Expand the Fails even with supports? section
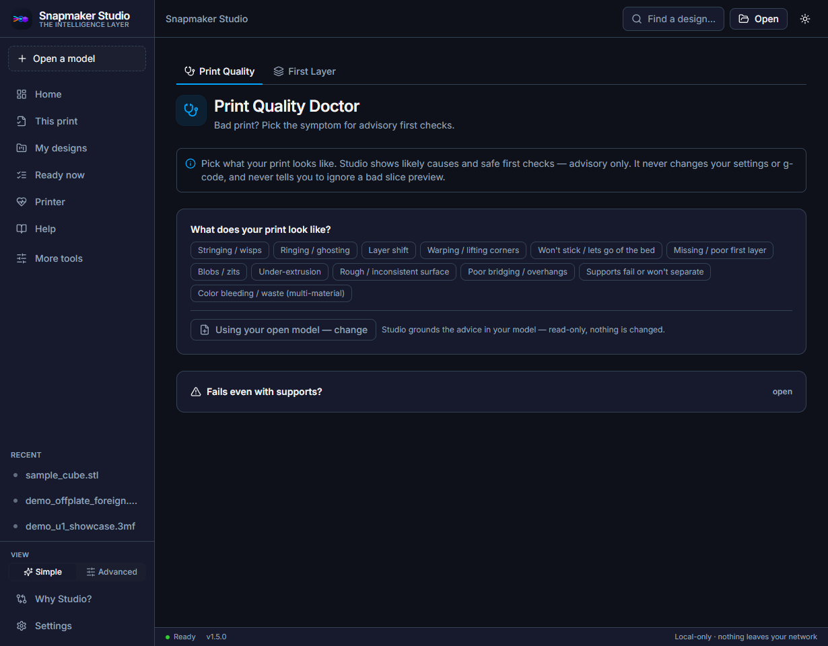 pos(491,392)
